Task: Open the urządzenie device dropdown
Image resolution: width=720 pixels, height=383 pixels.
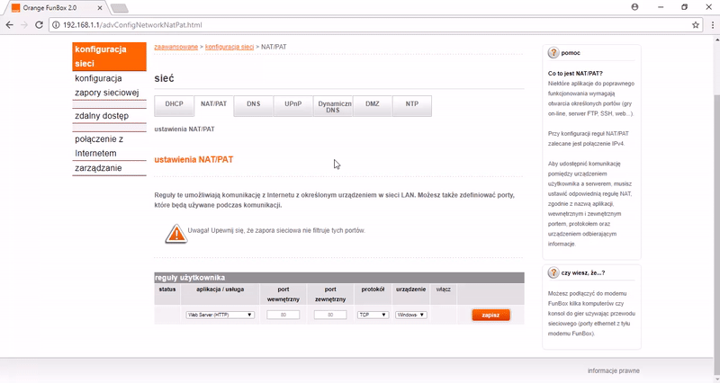Action: [410, 315]
